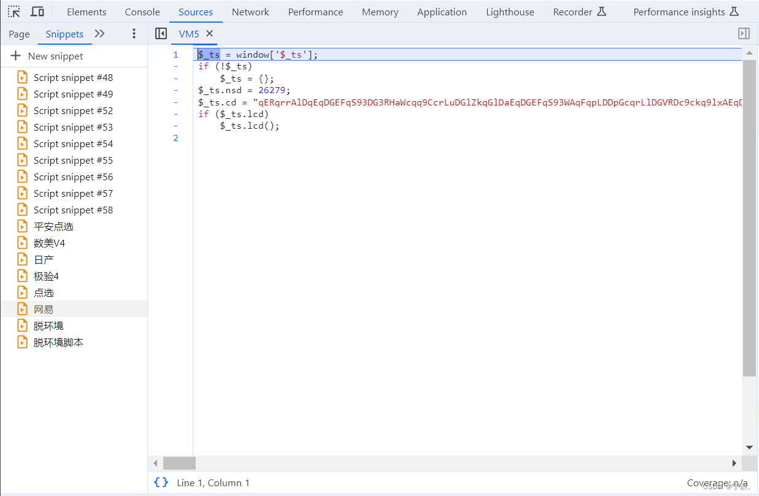Hide the navigator sidebar toggle icon

coord(161,34)
